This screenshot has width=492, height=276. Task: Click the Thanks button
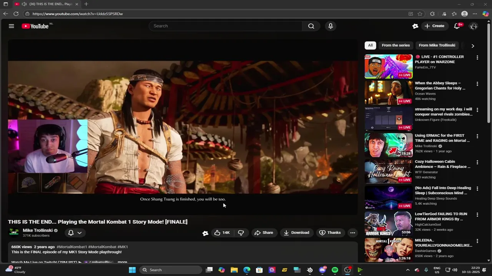tap(330, 233)
